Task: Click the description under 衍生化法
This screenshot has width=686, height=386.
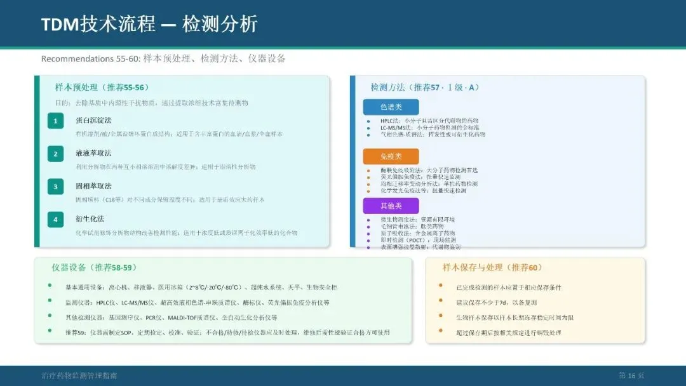Action: (186, 232)
